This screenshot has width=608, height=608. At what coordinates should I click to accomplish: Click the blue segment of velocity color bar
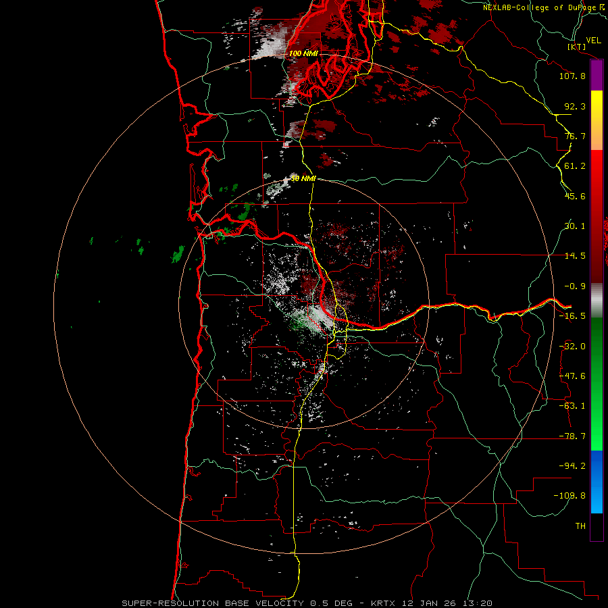pyautogui.click(x=597, y=482)
